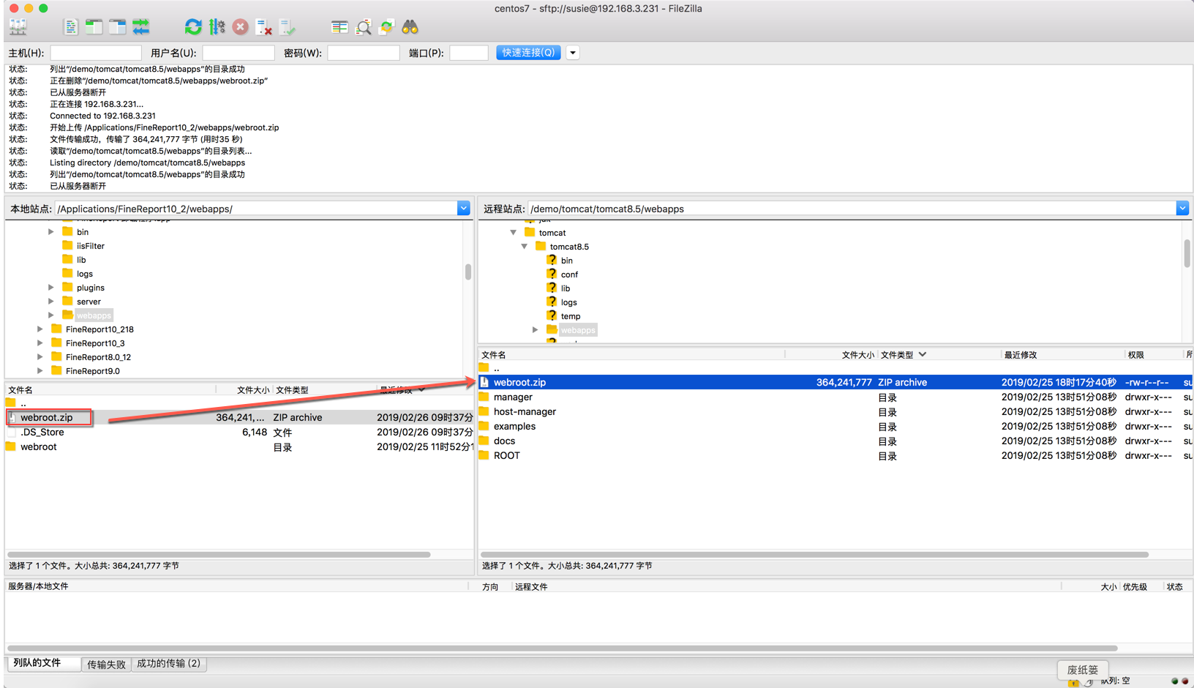Screen dimensions: 1194x688
Task: Click the 端口(P) port field
Action: (468, 53)
